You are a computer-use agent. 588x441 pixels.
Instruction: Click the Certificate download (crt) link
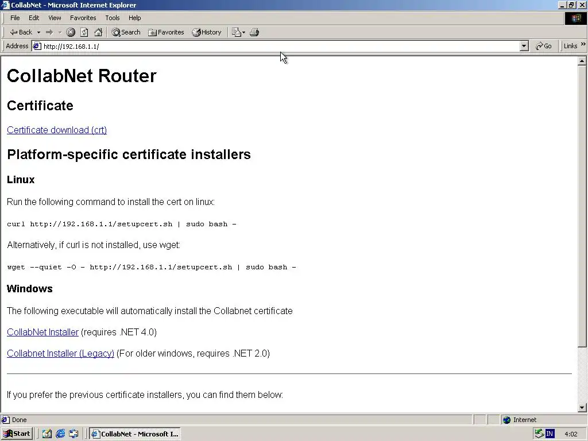[x=57, y=130]
